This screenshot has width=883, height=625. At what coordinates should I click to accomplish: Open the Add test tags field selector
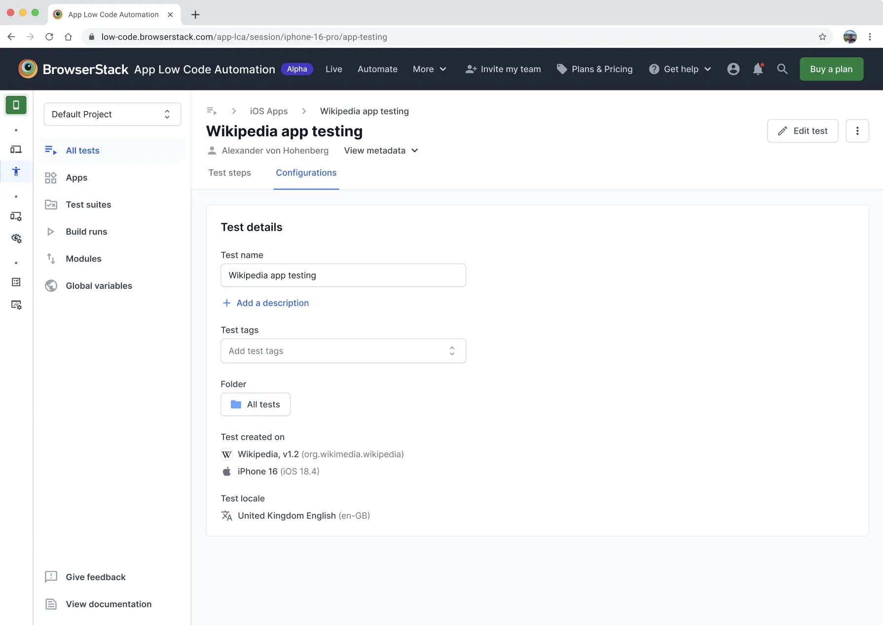click(x=343, y=351)
